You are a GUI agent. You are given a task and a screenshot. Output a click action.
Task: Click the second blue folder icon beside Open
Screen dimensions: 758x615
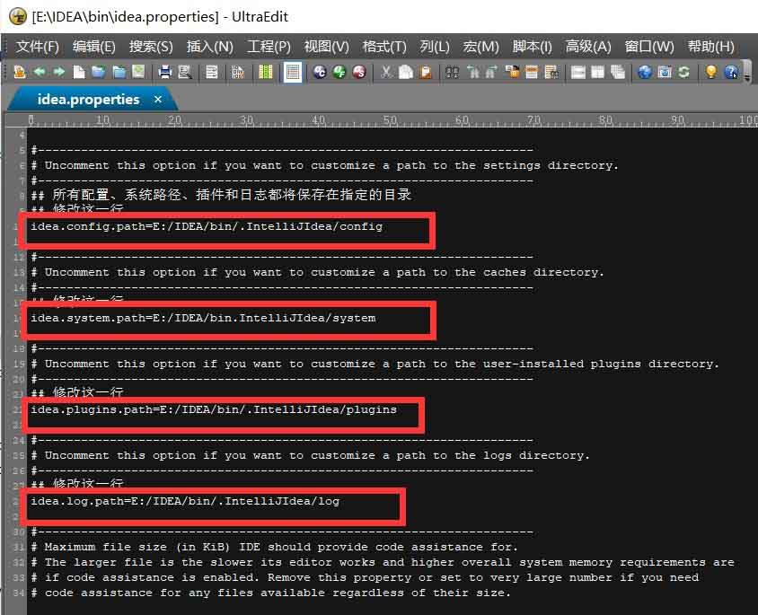pyautogui.click(x=119, y=73)
